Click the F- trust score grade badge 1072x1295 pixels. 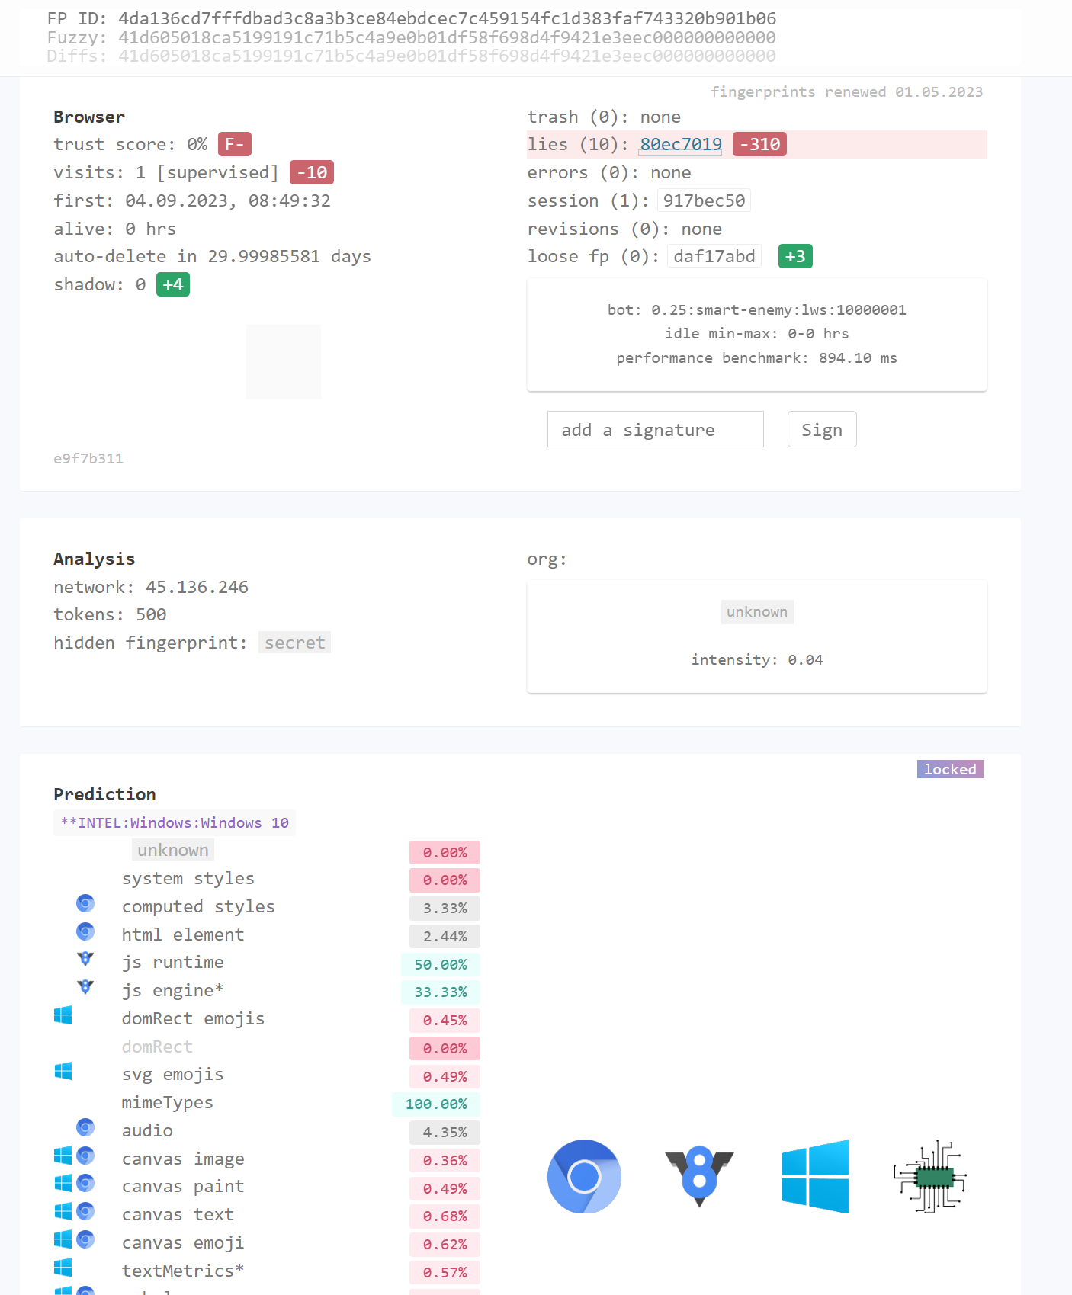[x=234, y=145]
